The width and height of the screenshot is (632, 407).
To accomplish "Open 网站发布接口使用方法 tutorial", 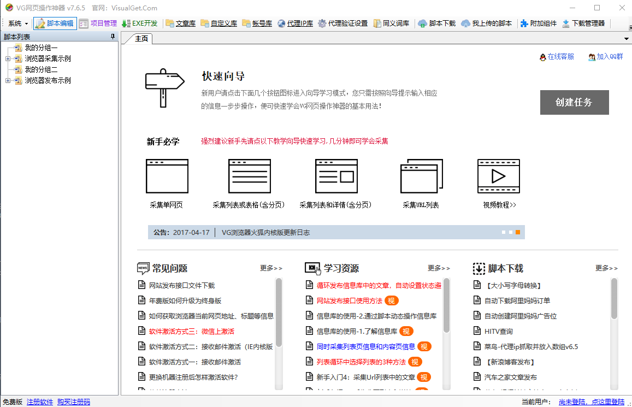I will [x=350, y=300].
